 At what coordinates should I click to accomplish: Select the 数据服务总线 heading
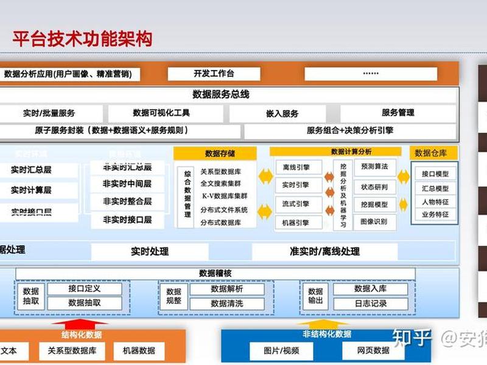(x=220, y=94)
